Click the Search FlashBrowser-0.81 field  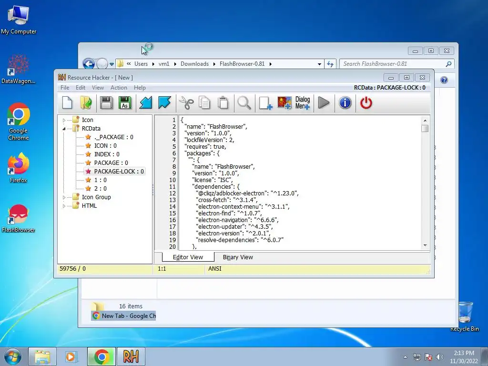[x=397, y=64]
